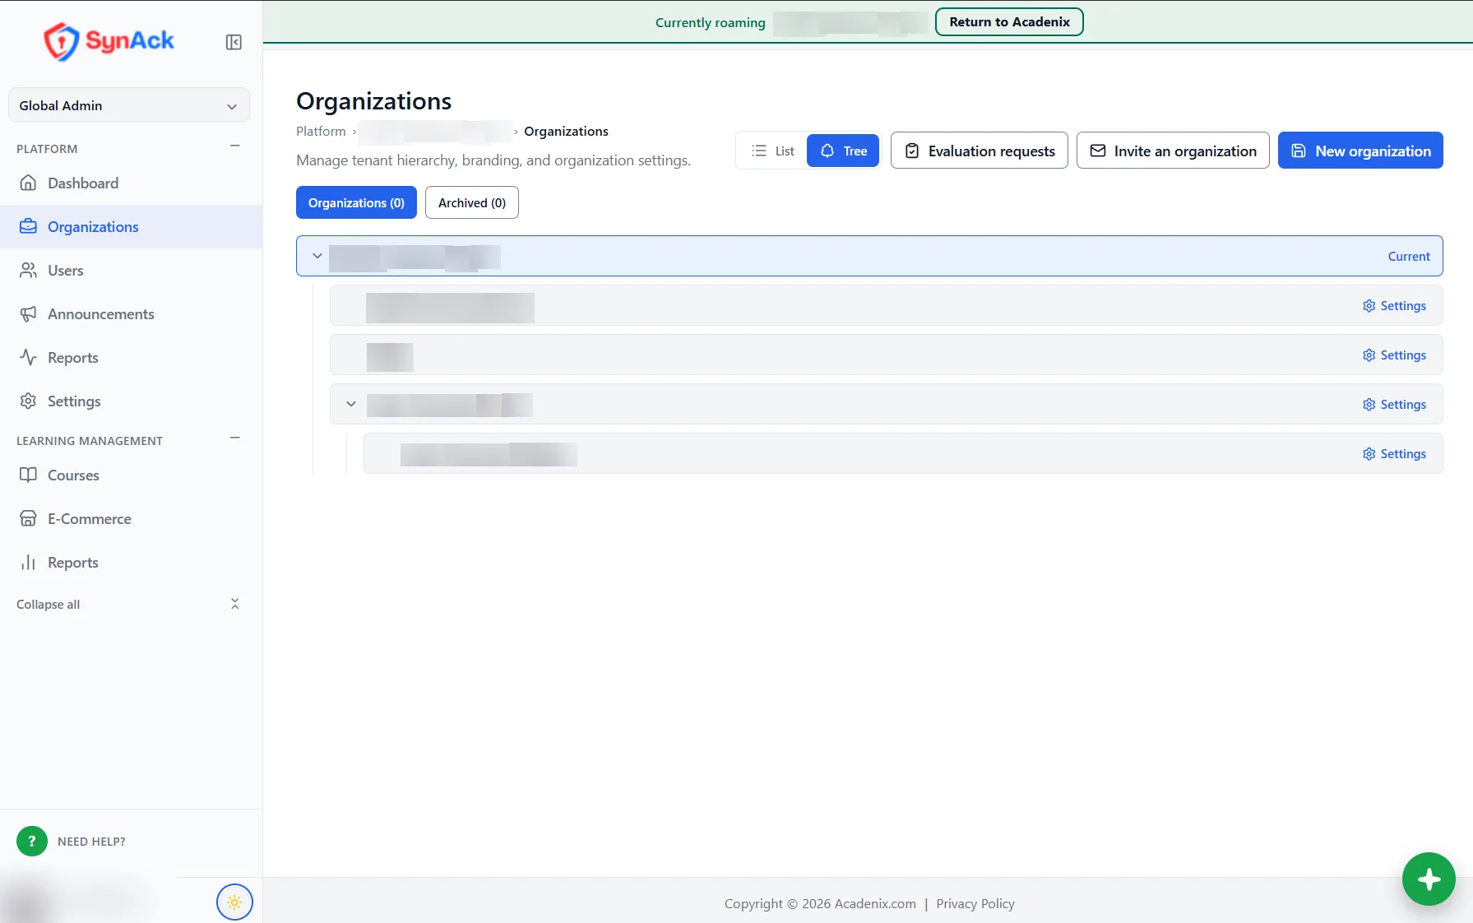
Task: Collapse the LEARNING MANAGEMENT section
Action: 234,438
